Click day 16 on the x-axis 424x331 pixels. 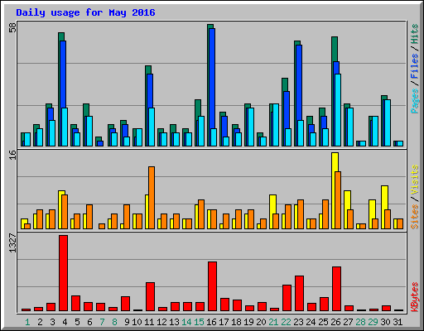coord(211,322)
